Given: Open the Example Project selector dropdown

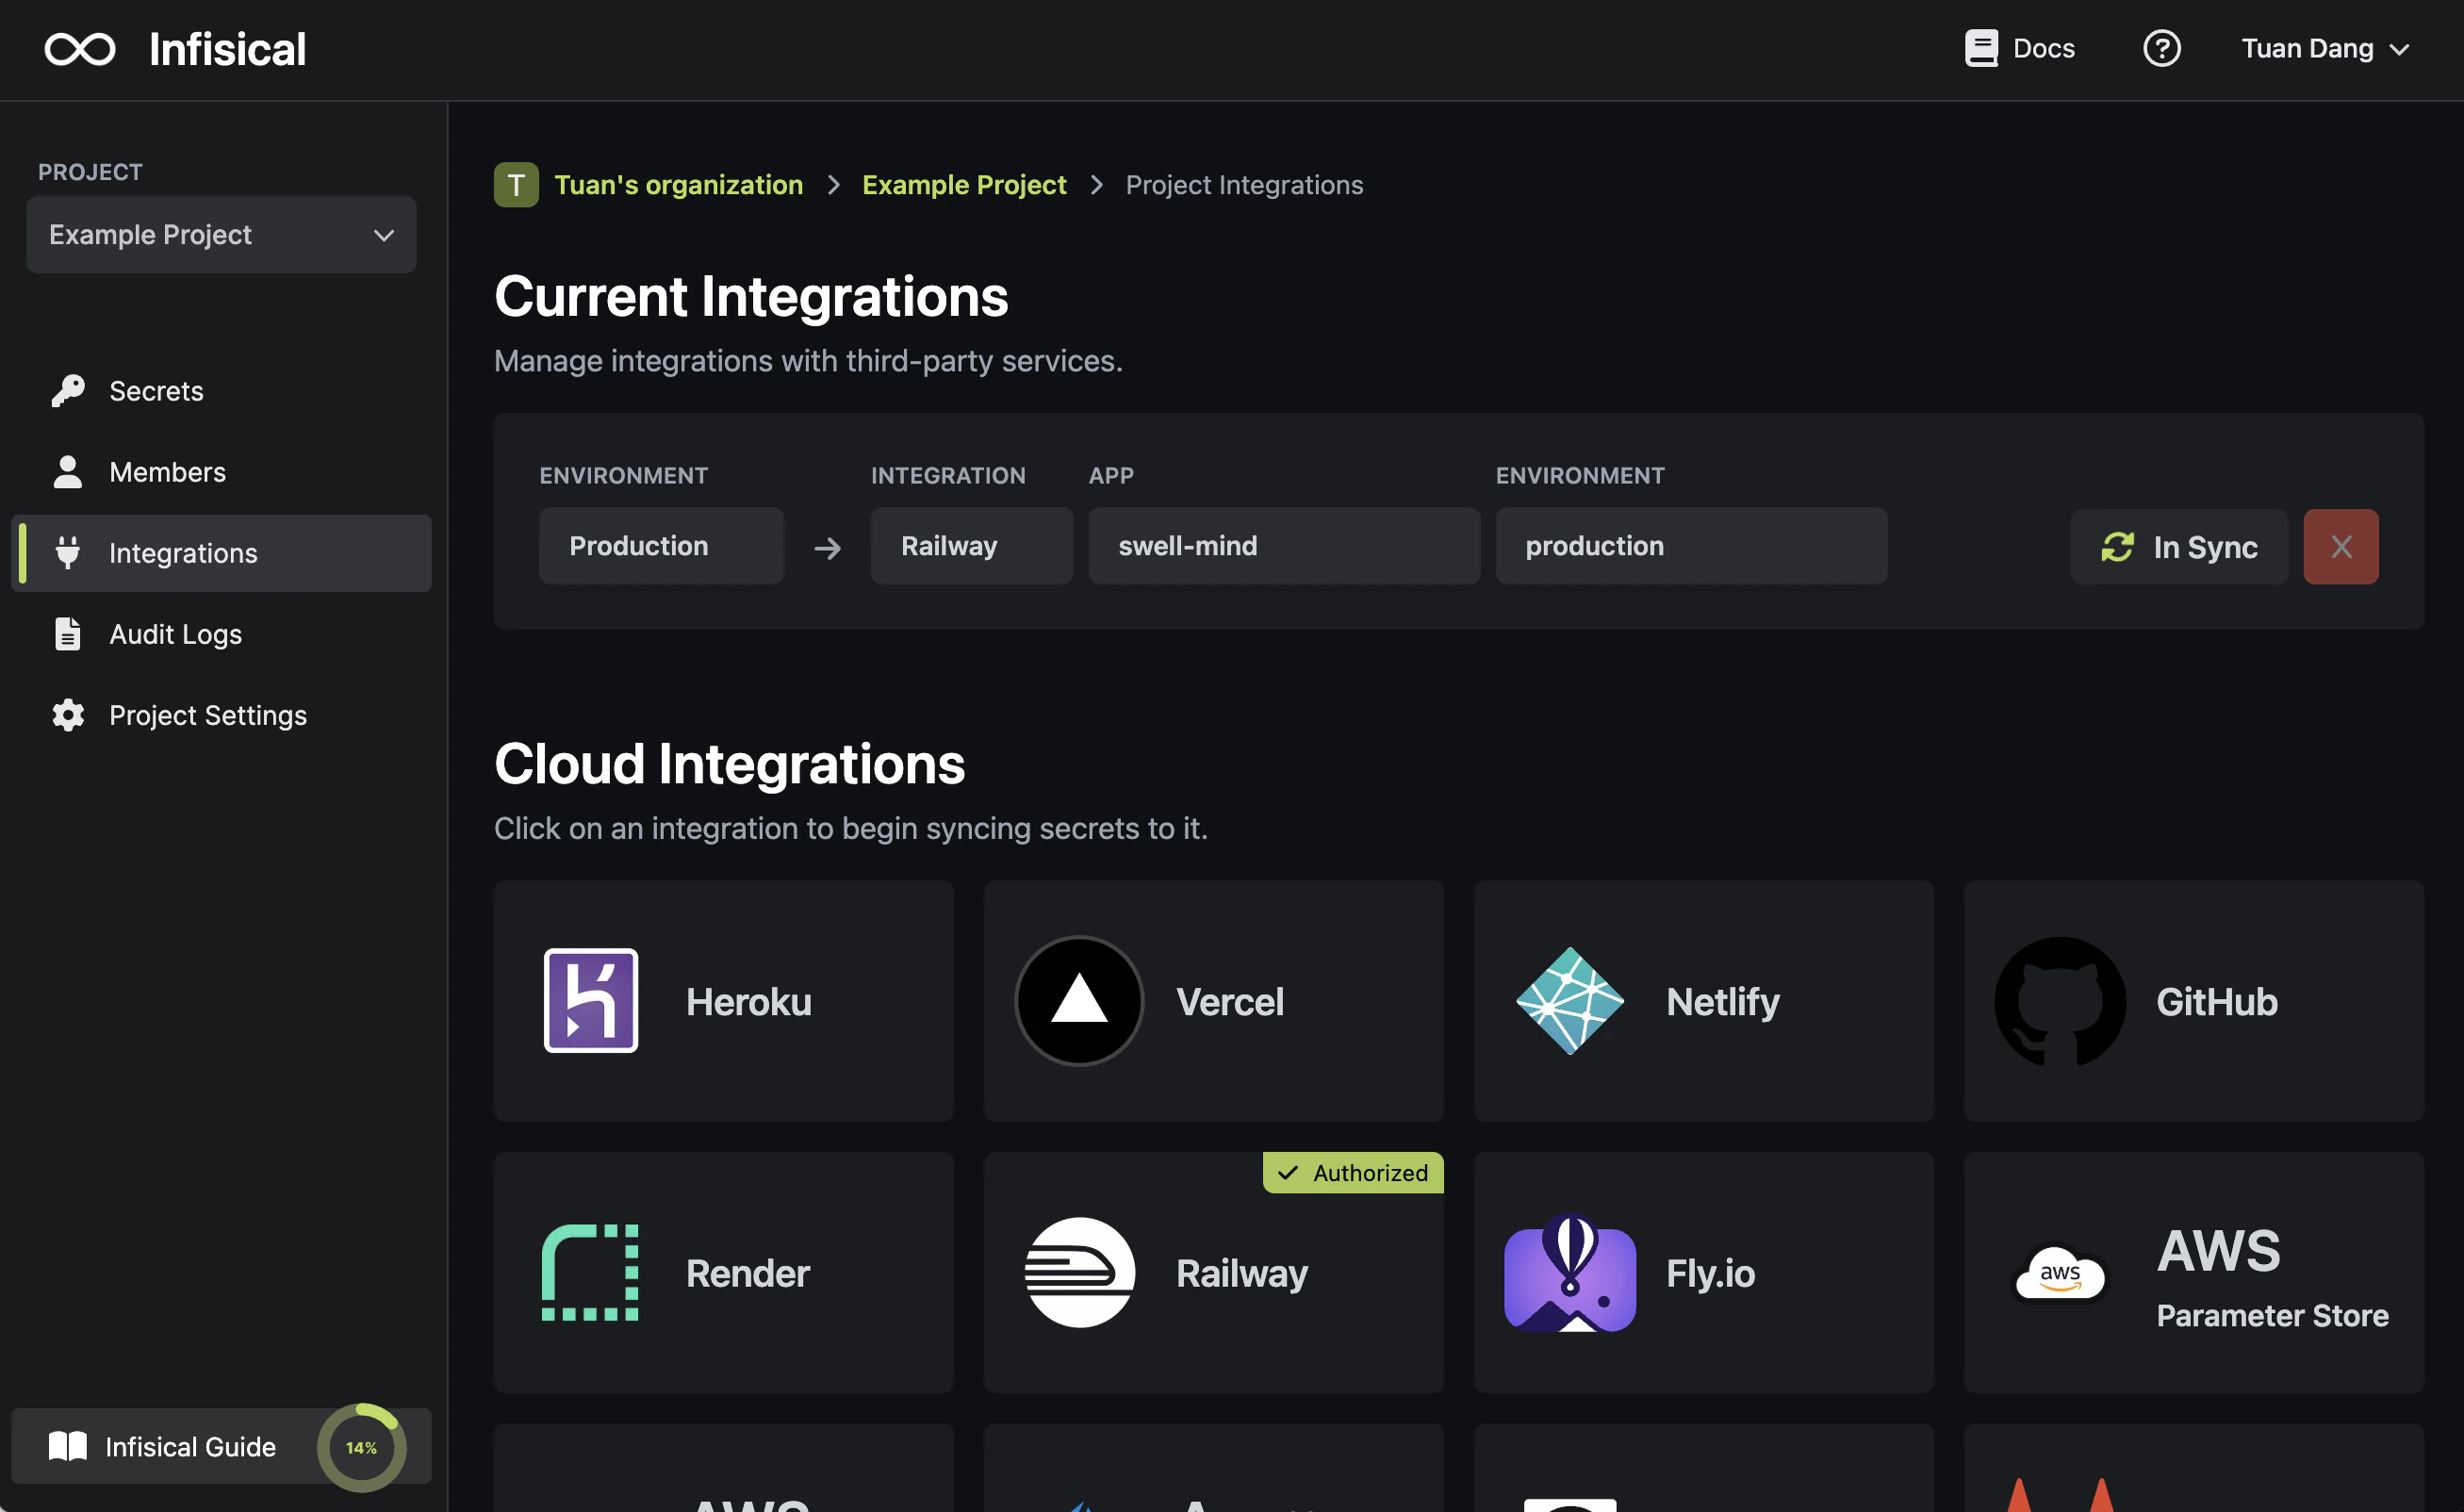Looking at the screenshot, I should [x=221, y=235].
